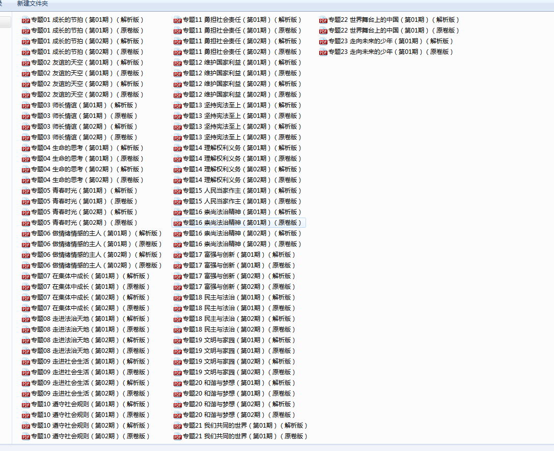The image size is (554, 451).
Task: Select file 专题05 青春时光（第02期）（原卷版）
Action: click(80, 223)
